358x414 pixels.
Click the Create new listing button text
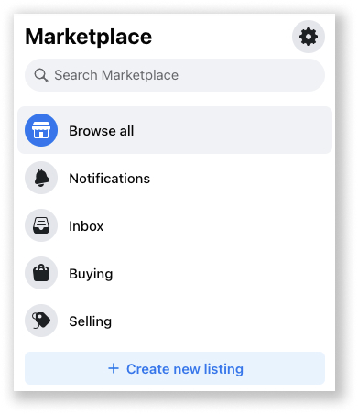pyautogui.click(x=185, y=369)
